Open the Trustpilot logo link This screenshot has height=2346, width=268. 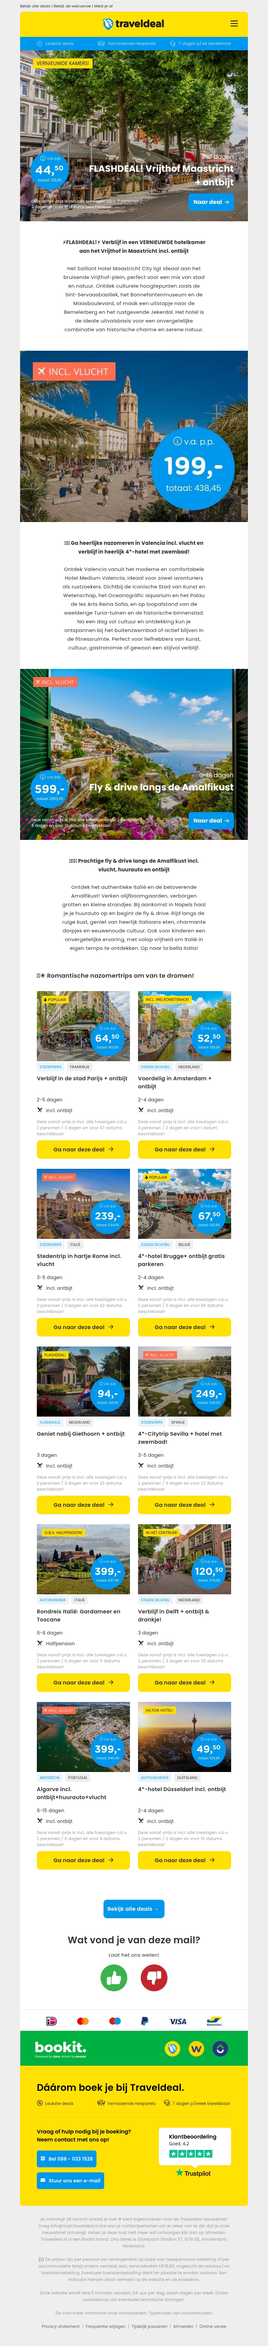[194, 2173]
